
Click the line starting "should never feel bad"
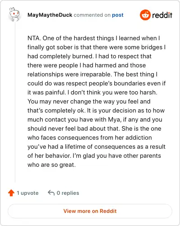[x=94, y=129]
